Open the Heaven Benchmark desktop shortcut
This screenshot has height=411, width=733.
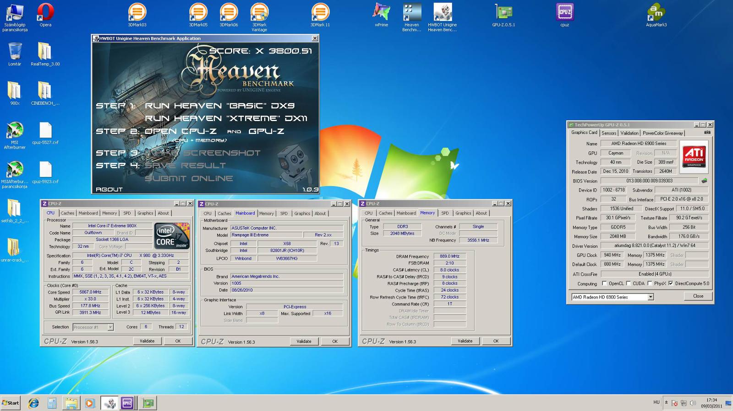(411, 17)
